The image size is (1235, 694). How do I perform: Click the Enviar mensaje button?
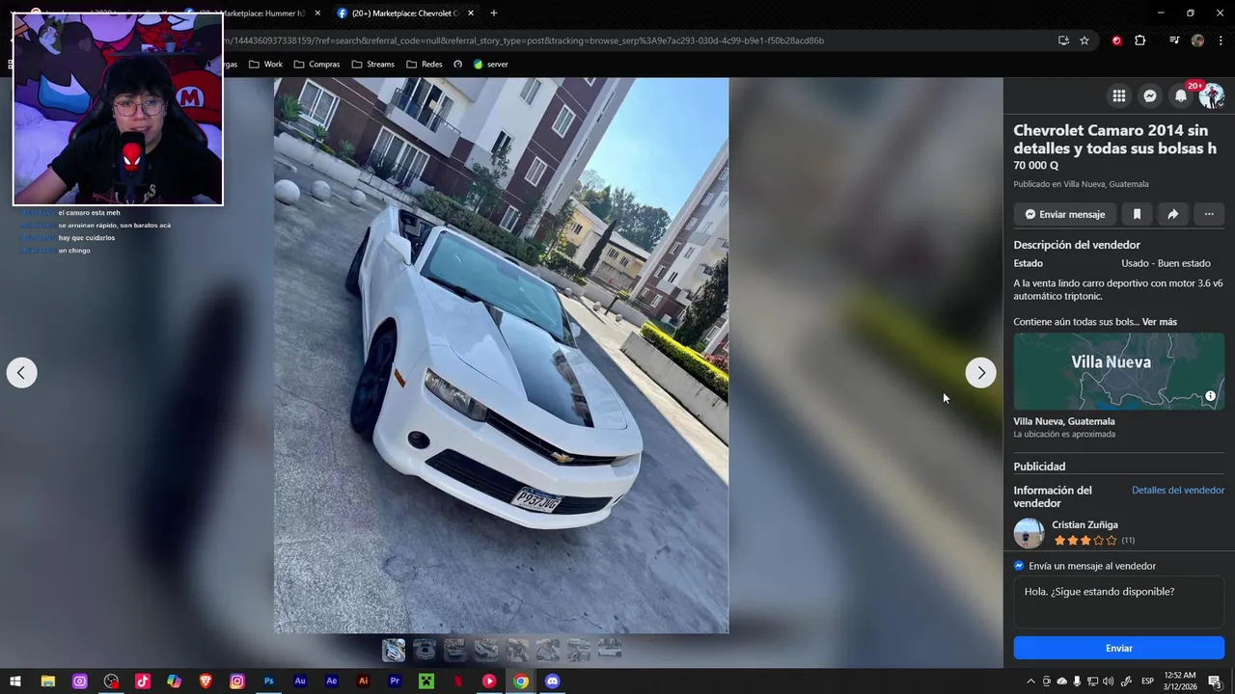pyautogui.click(x=1065, y=214)
